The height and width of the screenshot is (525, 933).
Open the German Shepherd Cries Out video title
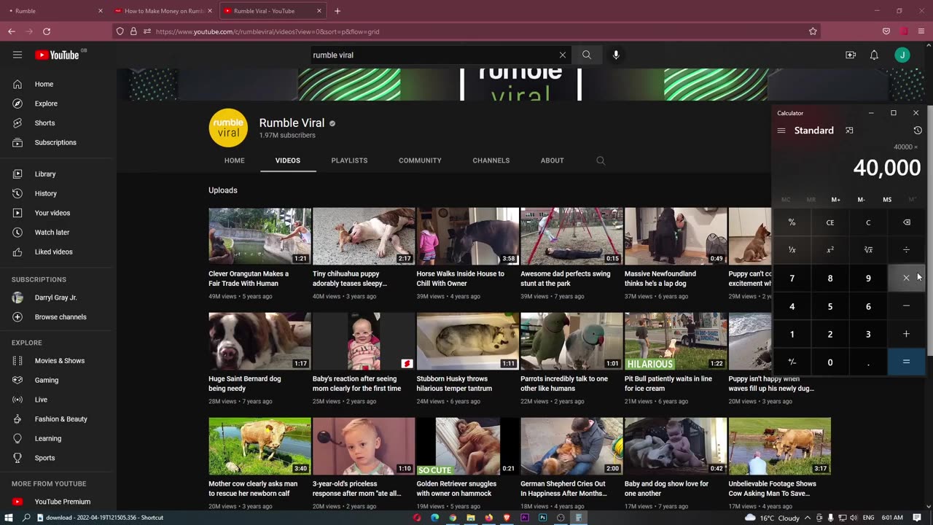(563, 489)
